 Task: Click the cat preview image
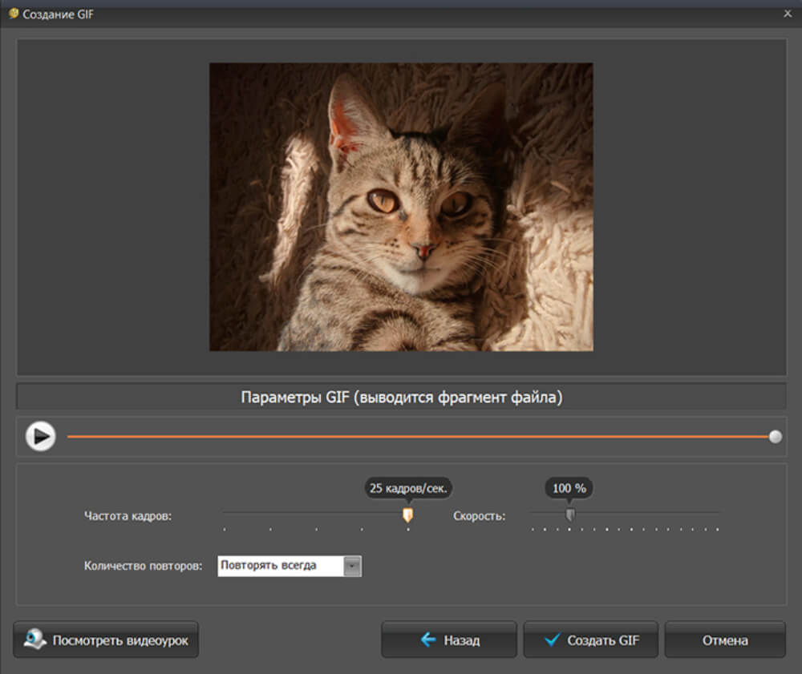click(x=401, y=207)
